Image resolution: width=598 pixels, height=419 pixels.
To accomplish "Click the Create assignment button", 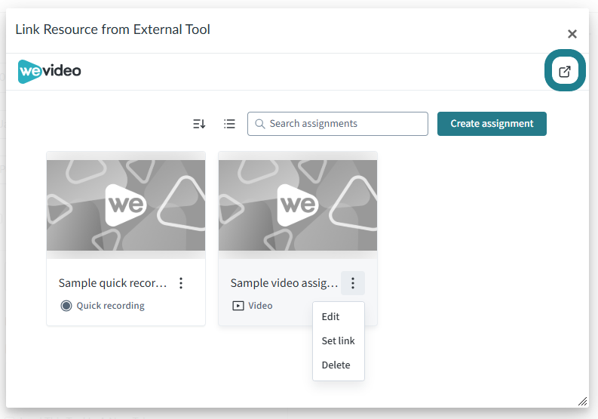I will pyautogui.click(x=492, y=124).
